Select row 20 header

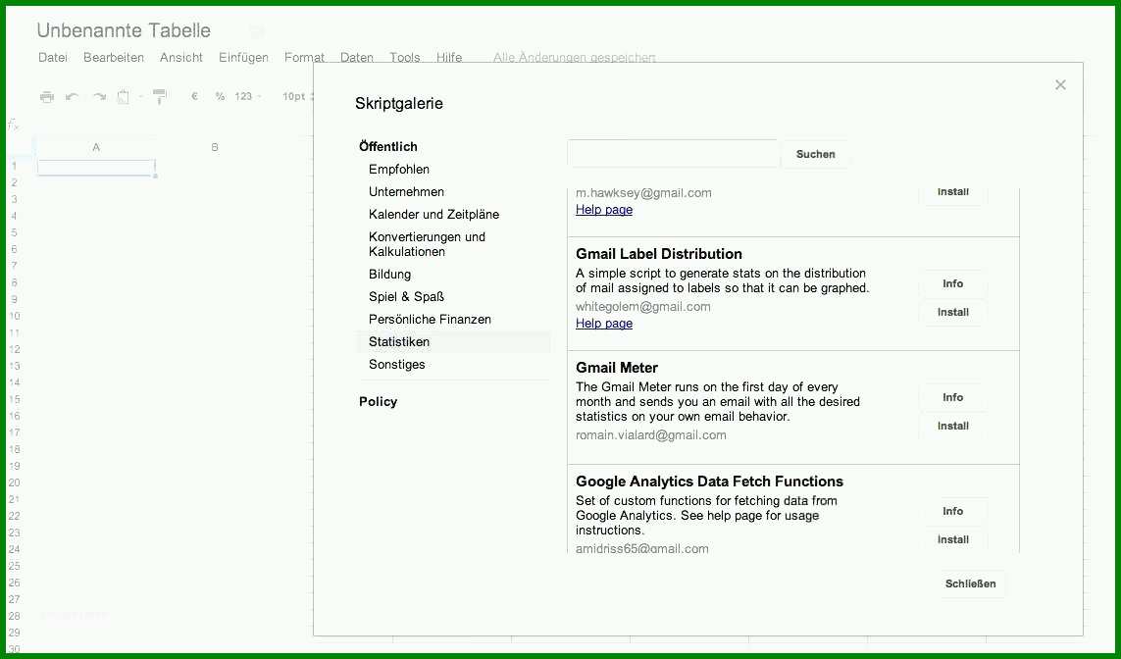15,482
